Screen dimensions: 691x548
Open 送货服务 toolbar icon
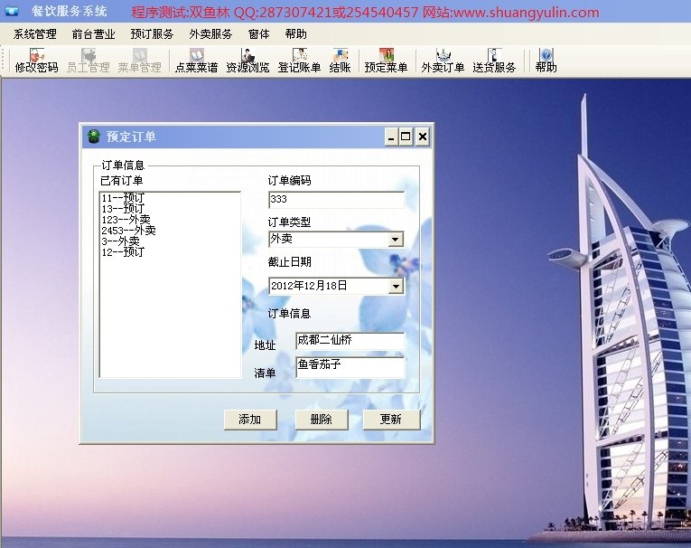494,61
